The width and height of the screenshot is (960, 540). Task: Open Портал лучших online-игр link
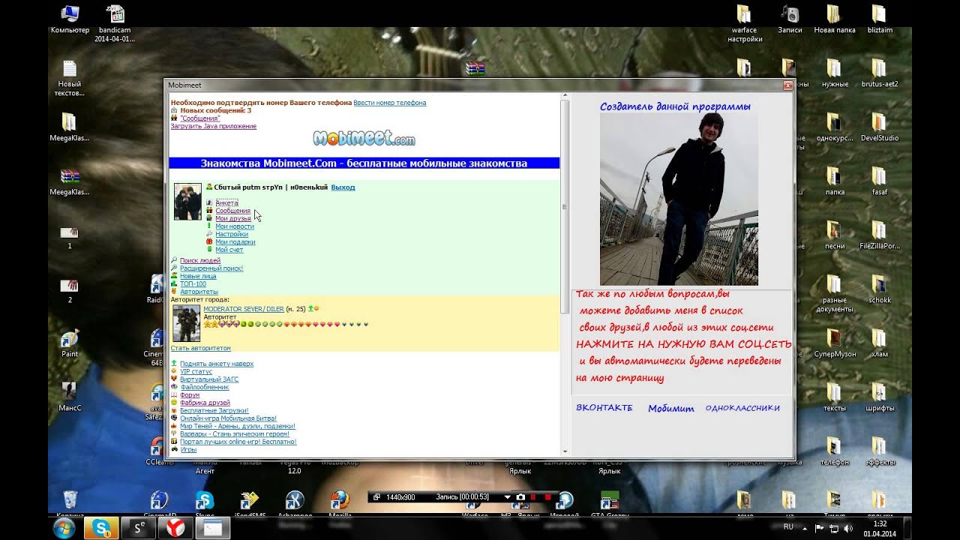tap(238, 442)
